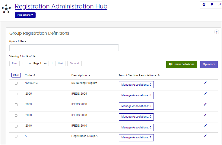Click Manage Associations: 7 for Group A
This screenshot has width=222, height=145.
pyautogui.click(x=136, y=138)
